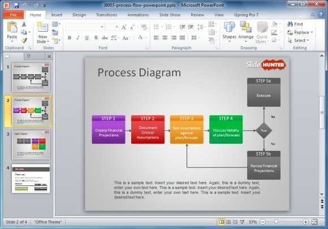This screenshot has width=328, height=229.
Task: Click the Arrange icon
Action: tap(245, 32)
